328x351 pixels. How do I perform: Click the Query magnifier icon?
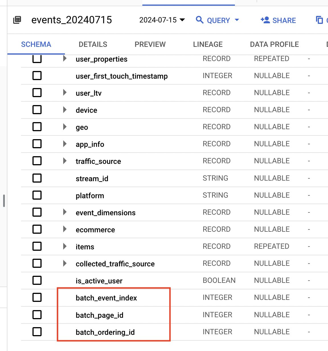coord(200,20)
